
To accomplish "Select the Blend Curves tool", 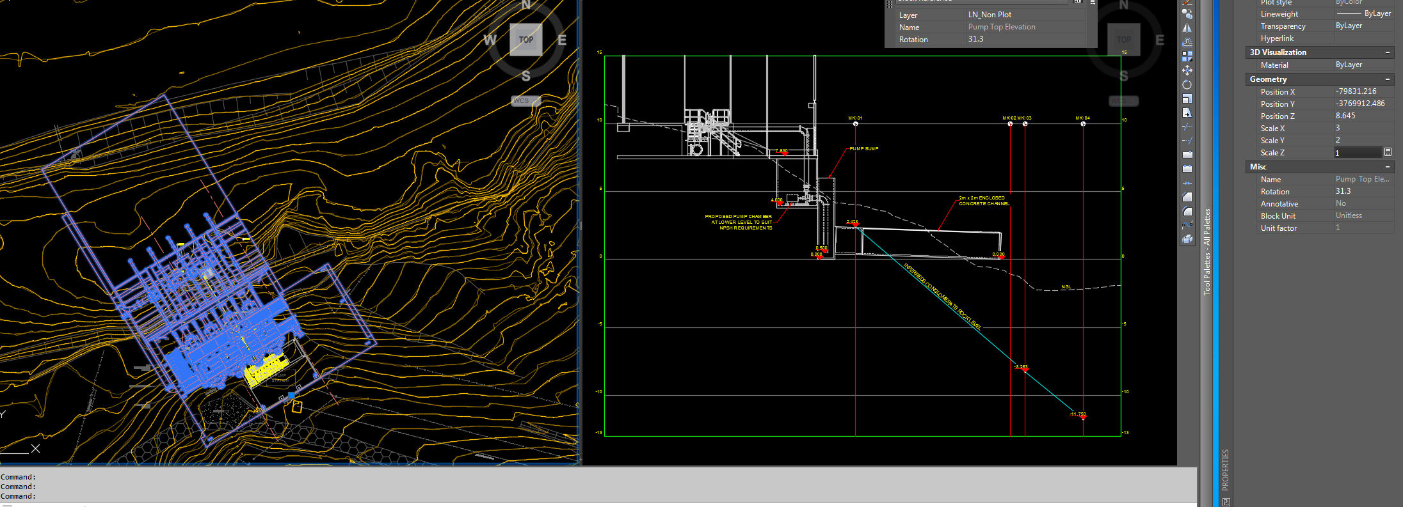I will (x=1187, y=225).
